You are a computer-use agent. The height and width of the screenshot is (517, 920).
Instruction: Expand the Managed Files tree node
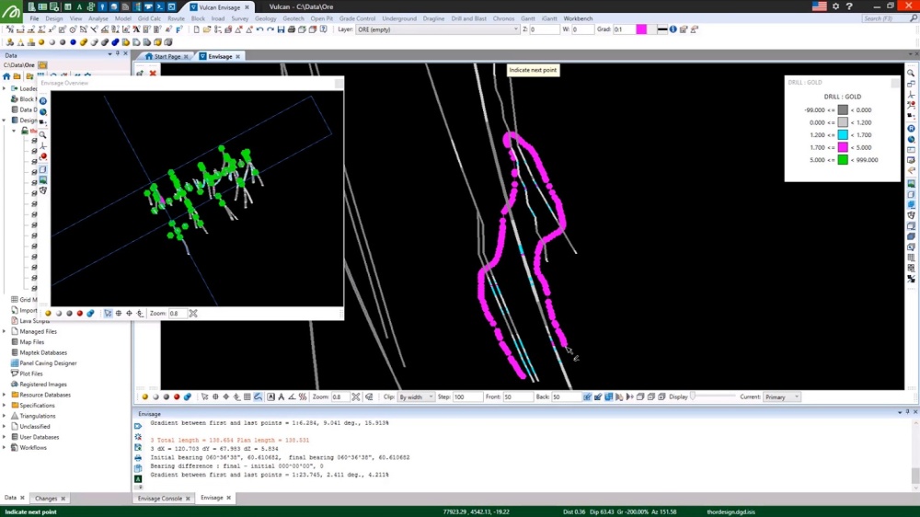pyautogui.click(x=5, y=331)
